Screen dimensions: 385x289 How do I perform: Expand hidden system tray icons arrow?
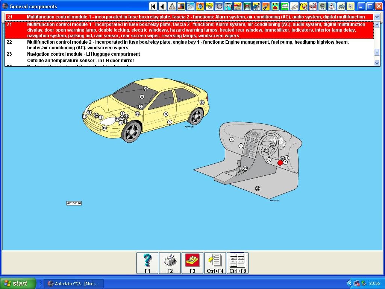click(x=350, y=284)
